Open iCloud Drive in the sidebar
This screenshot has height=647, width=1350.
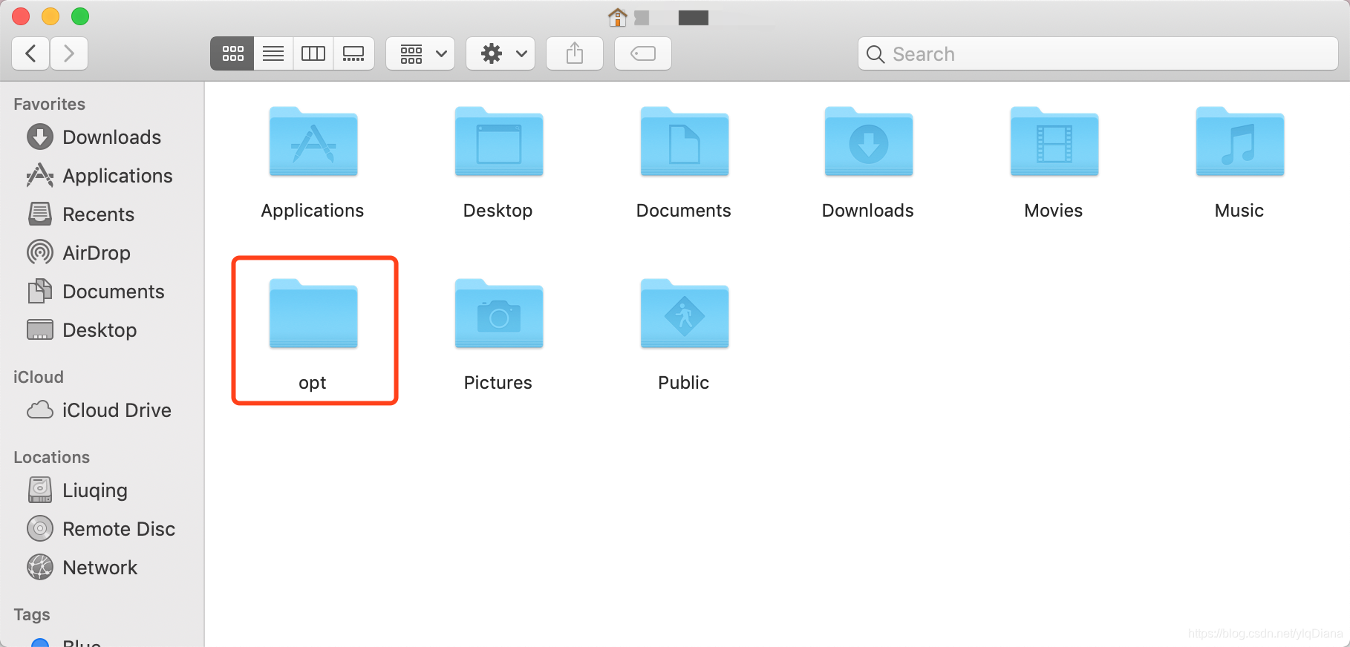[x=100, y=410]
